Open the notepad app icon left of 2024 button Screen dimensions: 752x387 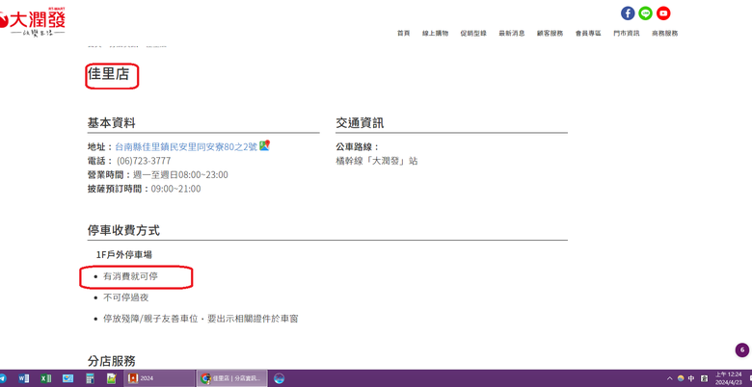pyautogui.click(x=112, y=378)
